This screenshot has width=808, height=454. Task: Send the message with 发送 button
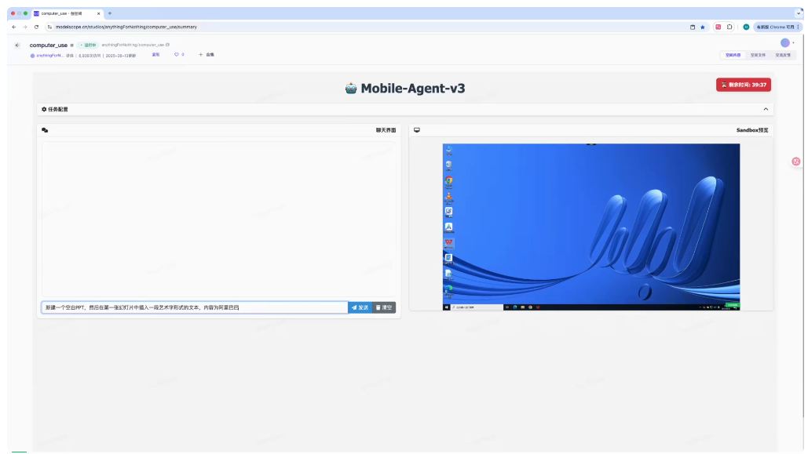point(360,307)
